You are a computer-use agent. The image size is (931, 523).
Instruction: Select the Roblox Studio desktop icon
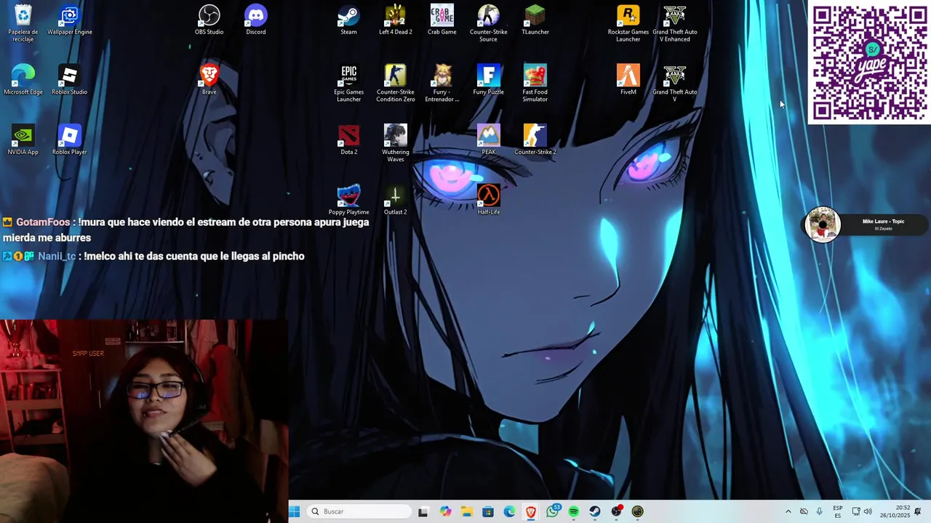pos(70,80)
